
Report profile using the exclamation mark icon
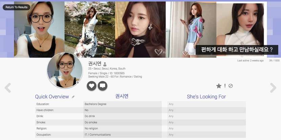coord(225,86)
